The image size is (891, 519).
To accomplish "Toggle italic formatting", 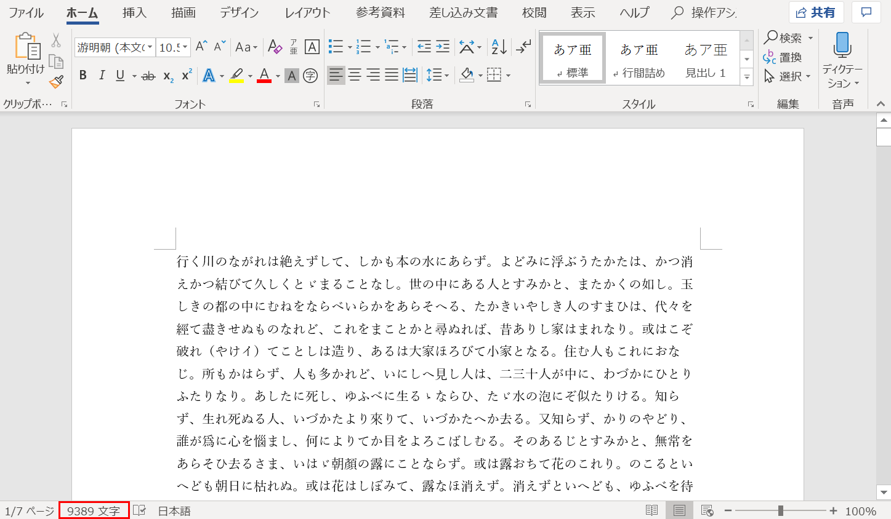I will (x=102, y=76).
